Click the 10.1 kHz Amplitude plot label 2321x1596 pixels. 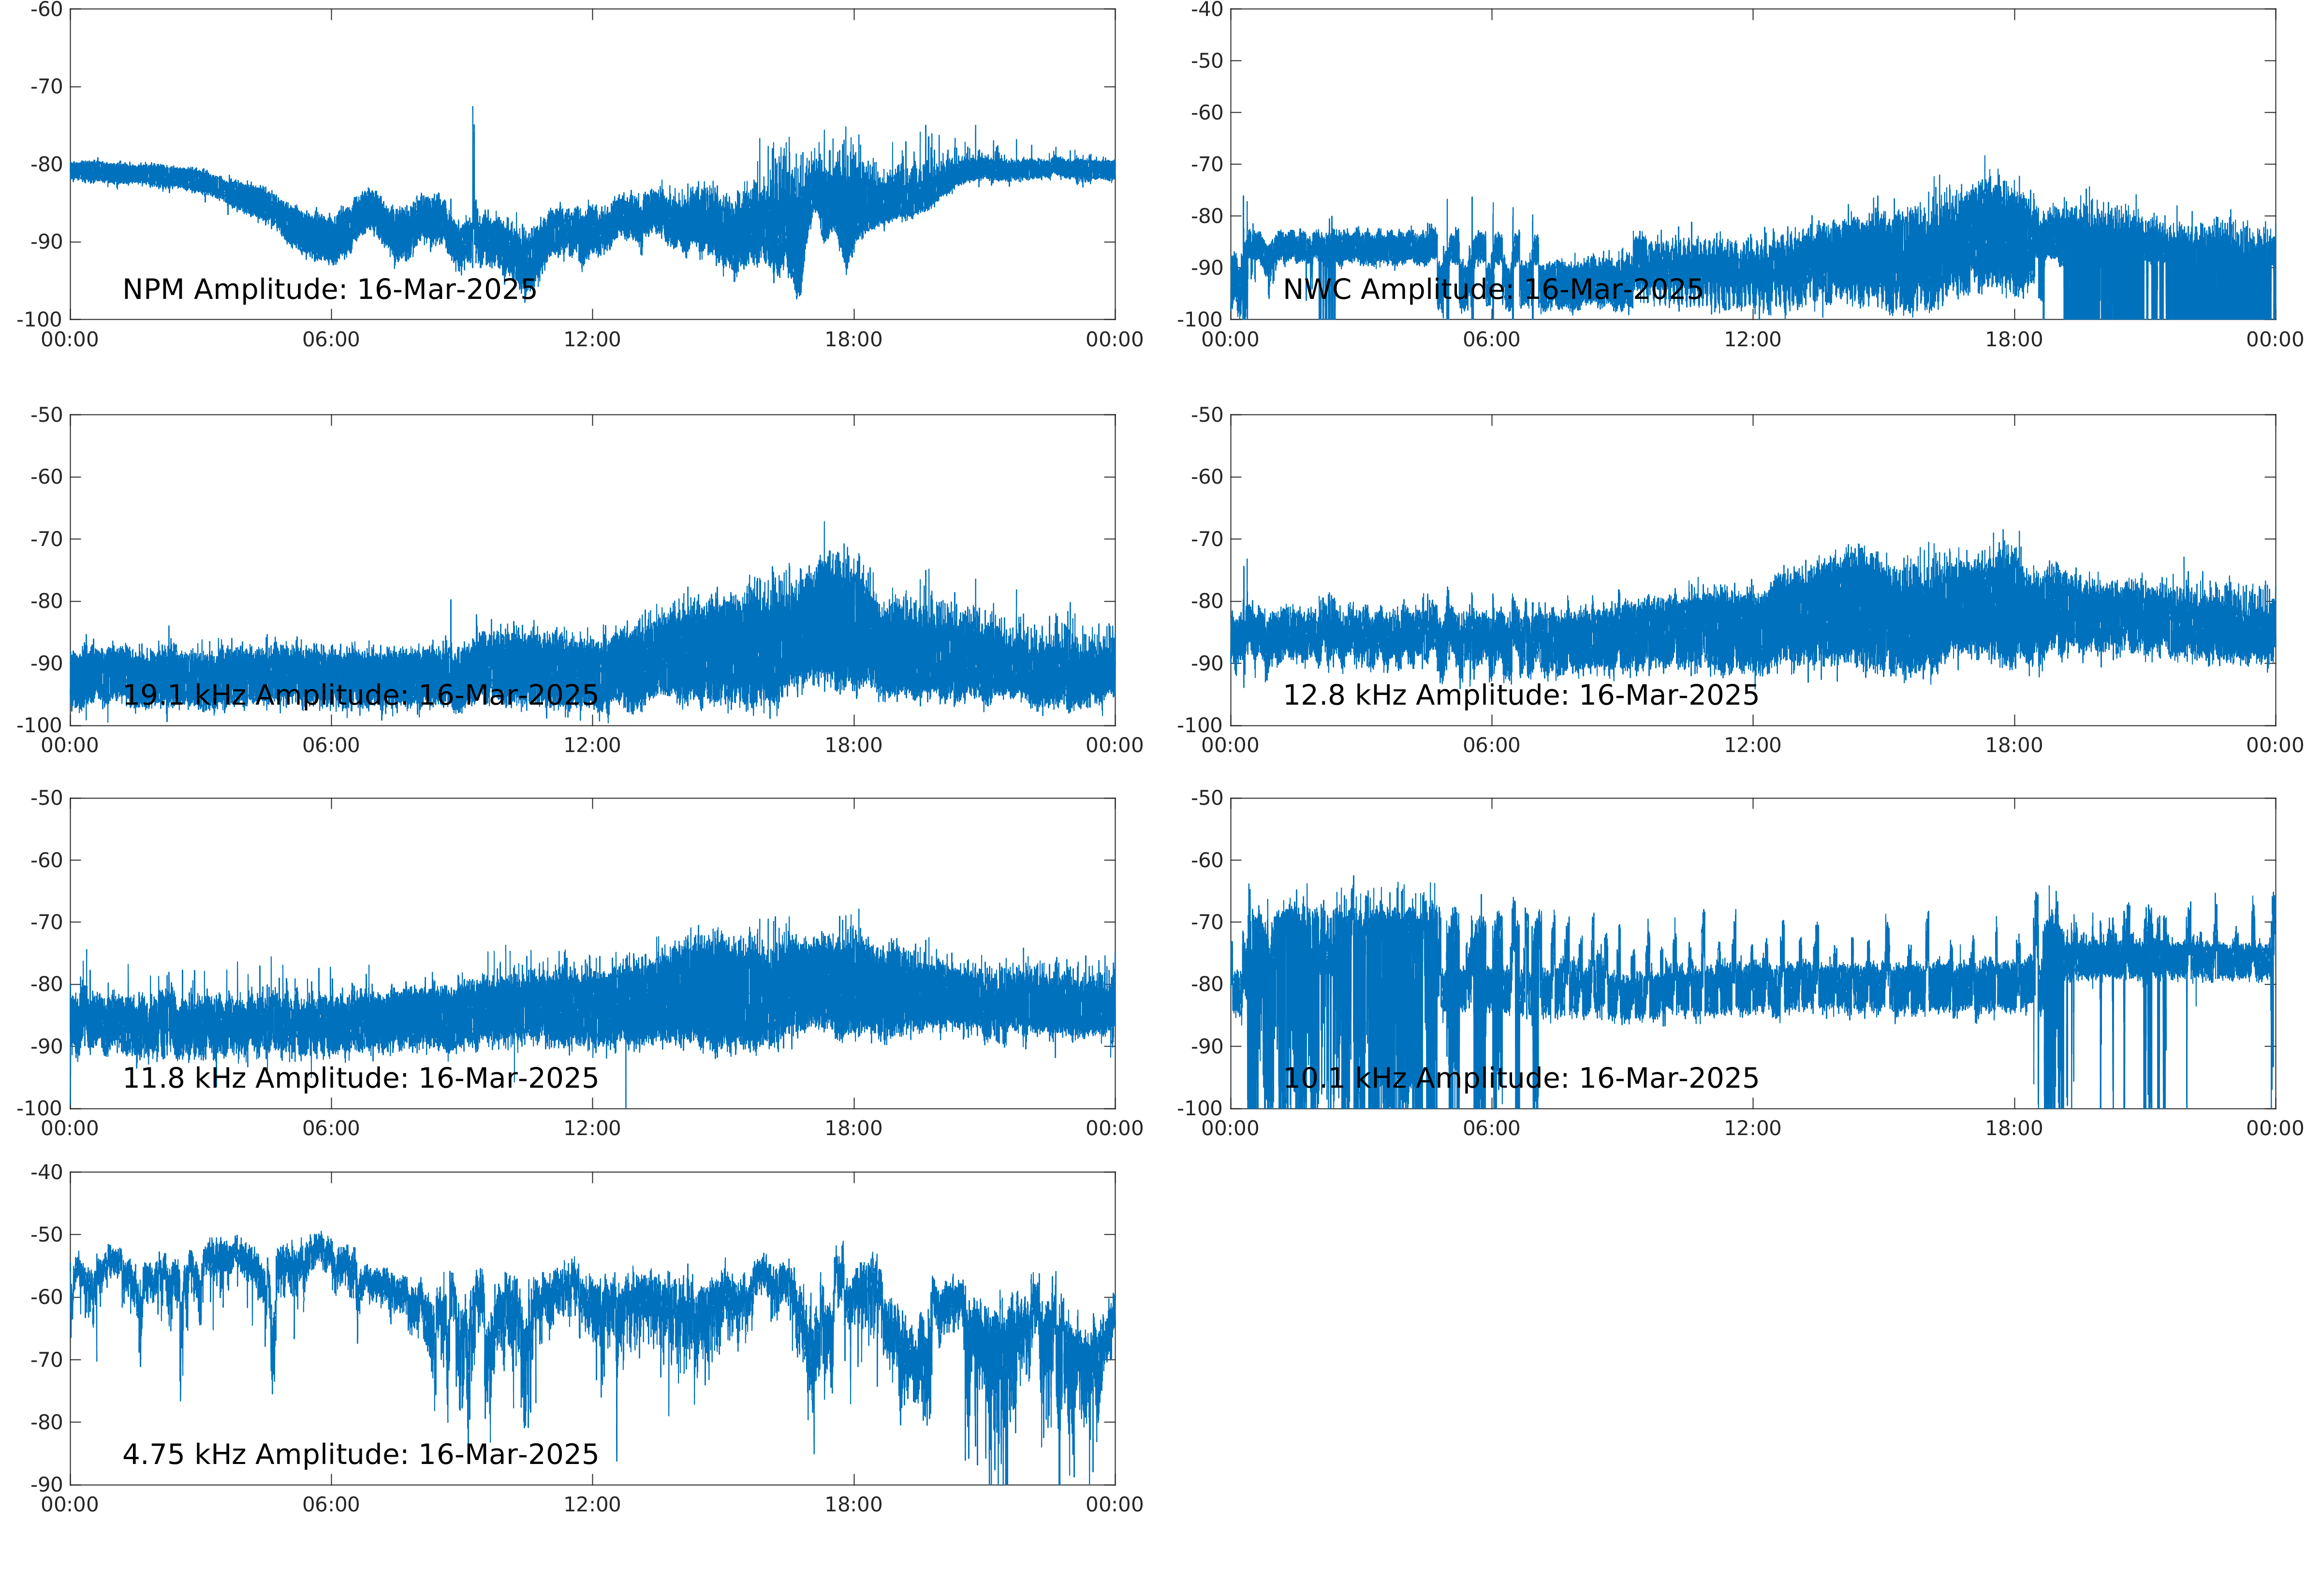pos(1520,1078)
